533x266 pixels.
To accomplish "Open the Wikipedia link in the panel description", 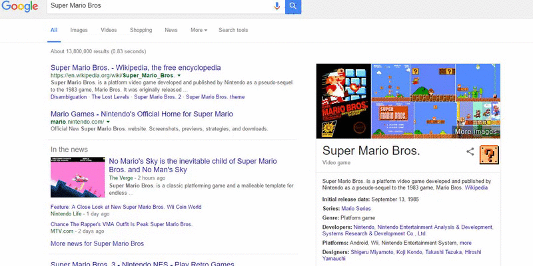I will point(476,188).
